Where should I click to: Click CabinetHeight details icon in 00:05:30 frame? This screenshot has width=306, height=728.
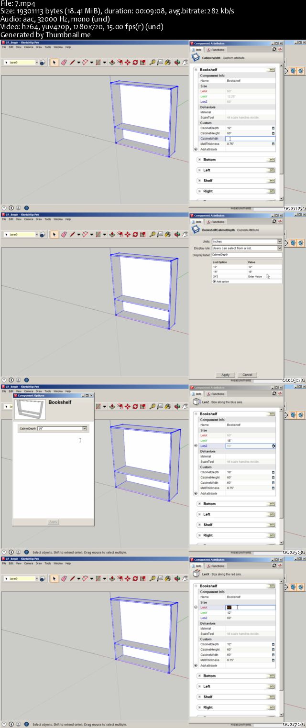273,478
